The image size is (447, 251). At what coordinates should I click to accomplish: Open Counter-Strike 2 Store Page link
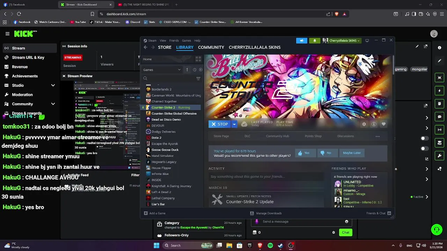pyautogui.click(x=221, y=136)
